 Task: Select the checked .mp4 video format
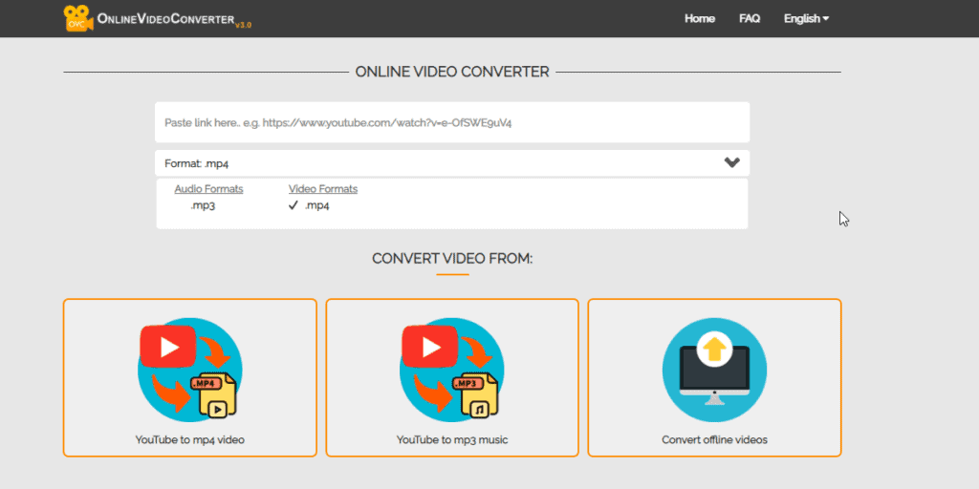(x=309, y=205)
